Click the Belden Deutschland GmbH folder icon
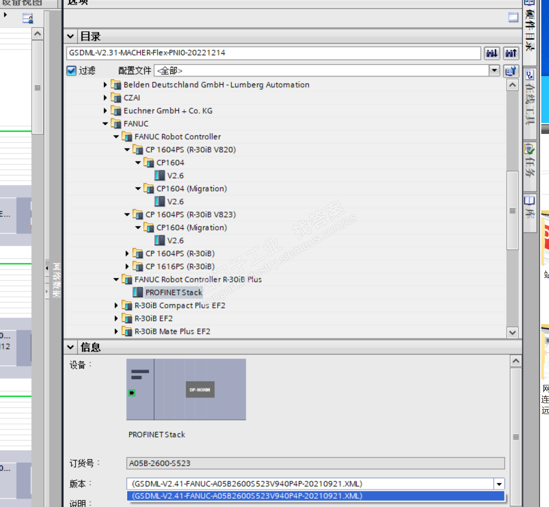 (x=116, y=85)
